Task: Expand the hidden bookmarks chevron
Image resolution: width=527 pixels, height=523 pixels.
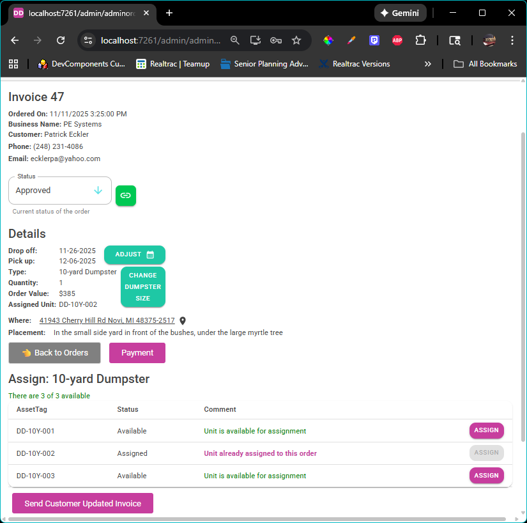Action: (x=428, y=63)
